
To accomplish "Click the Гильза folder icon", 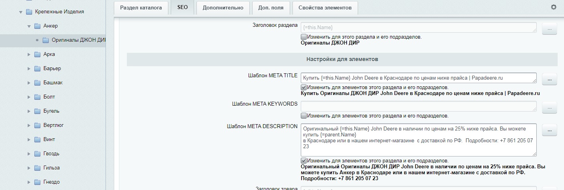I will [x=38, y=168].
